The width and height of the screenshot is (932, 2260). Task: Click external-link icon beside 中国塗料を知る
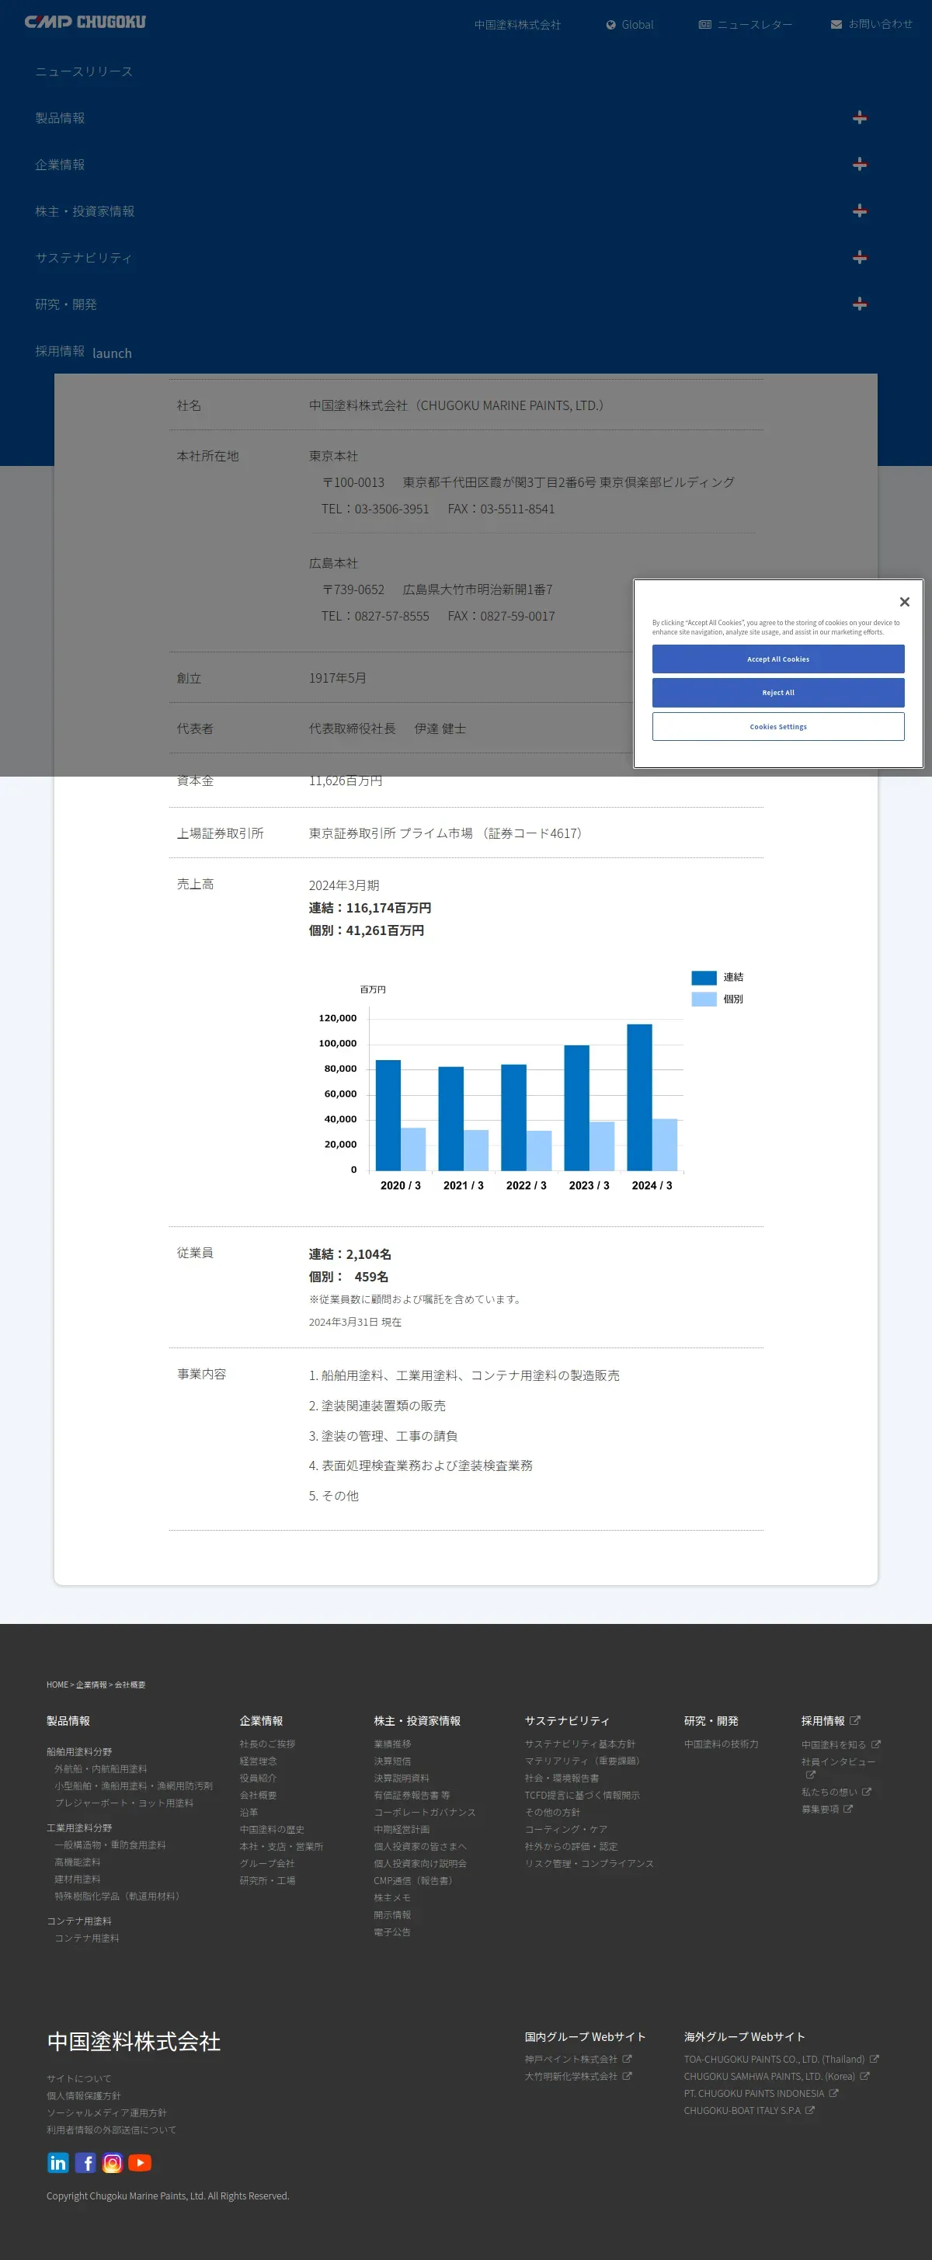(876, 1744)
